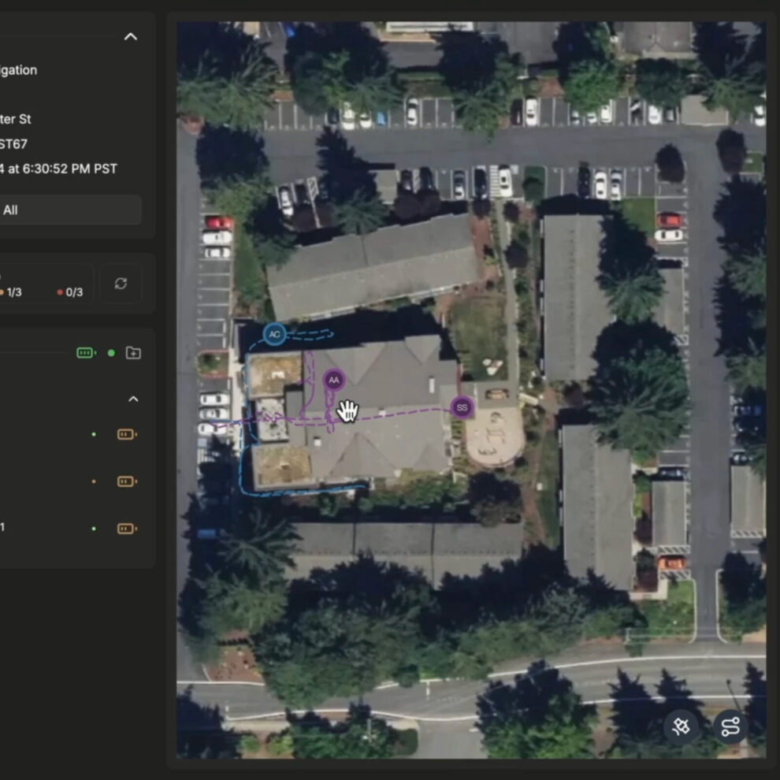Toggle the satellite imagery map button
Image resolution: width=780 pixels, height=780 pixels.
click(x=682, y=726)
